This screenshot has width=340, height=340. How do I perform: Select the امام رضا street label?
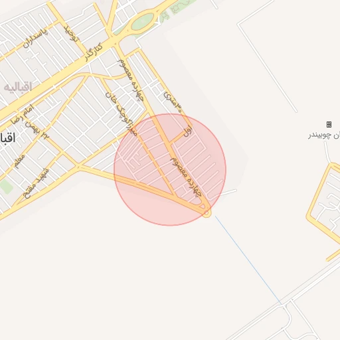tap(22, 114)
